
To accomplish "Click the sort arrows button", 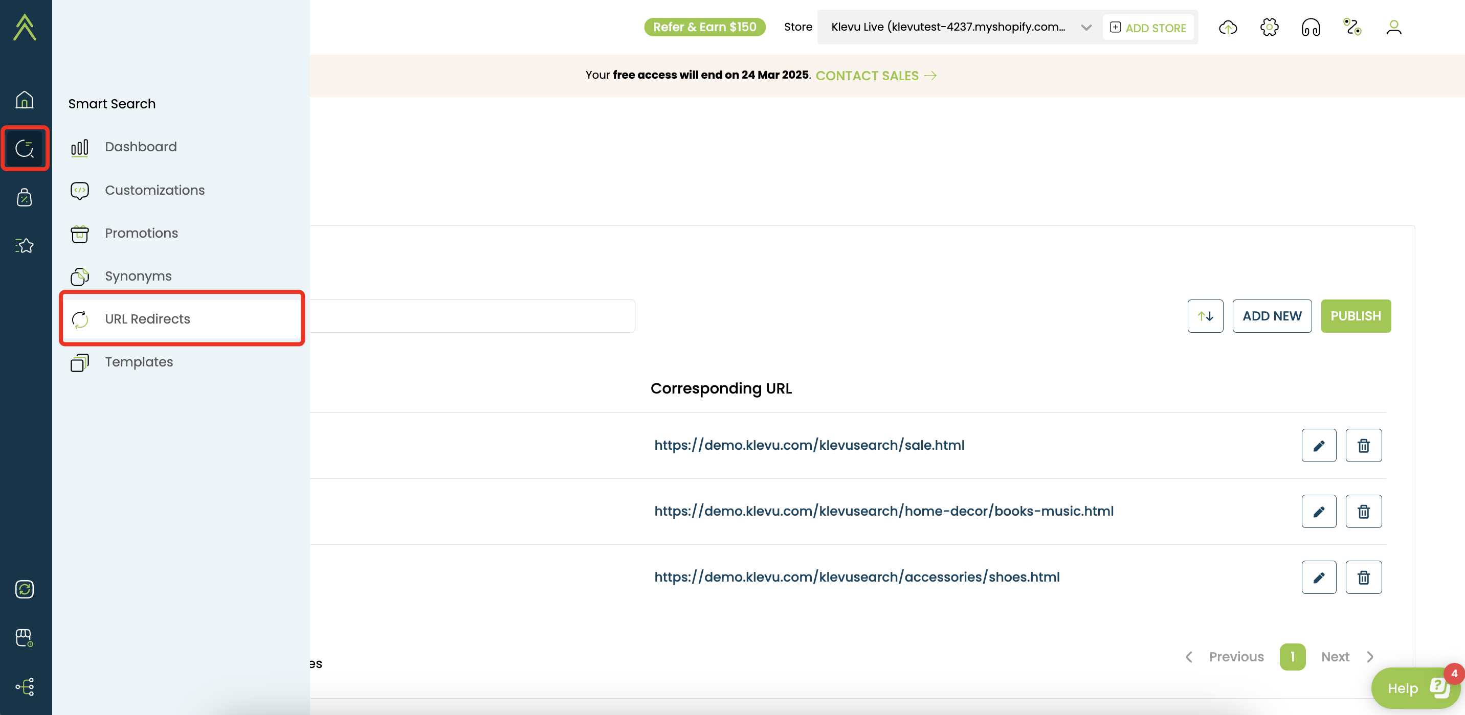I will click(1205, 316).
